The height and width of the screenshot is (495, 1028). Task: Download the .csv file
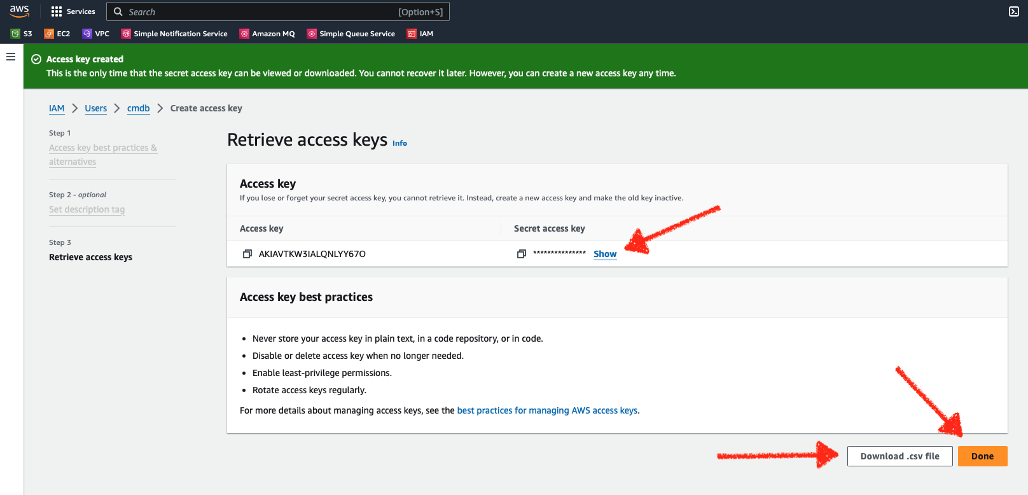pyautogui.click(x=899, y=456)
